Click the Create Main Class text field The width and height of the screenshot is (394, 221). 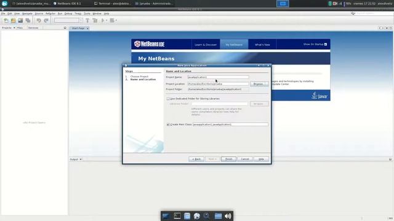[x=230, y=125]
